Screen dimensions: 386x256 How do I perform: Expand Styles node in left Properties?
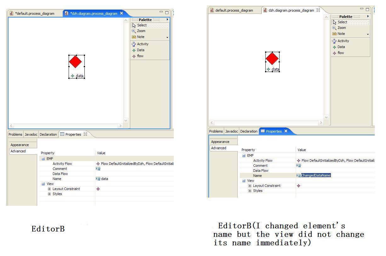[x=49, y=194]
